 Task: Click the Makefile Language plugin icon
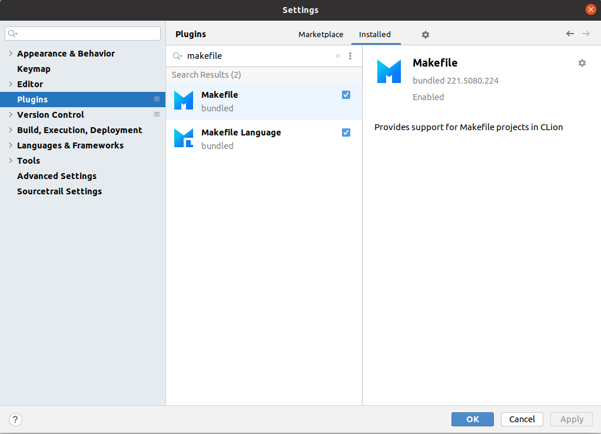pos(184,138)
